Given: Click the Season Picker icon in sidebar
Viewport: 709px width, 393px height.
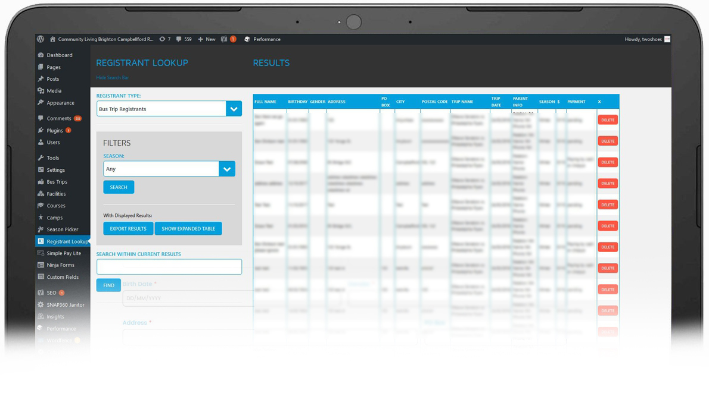Looking at the screenshot, I should 41,229.
